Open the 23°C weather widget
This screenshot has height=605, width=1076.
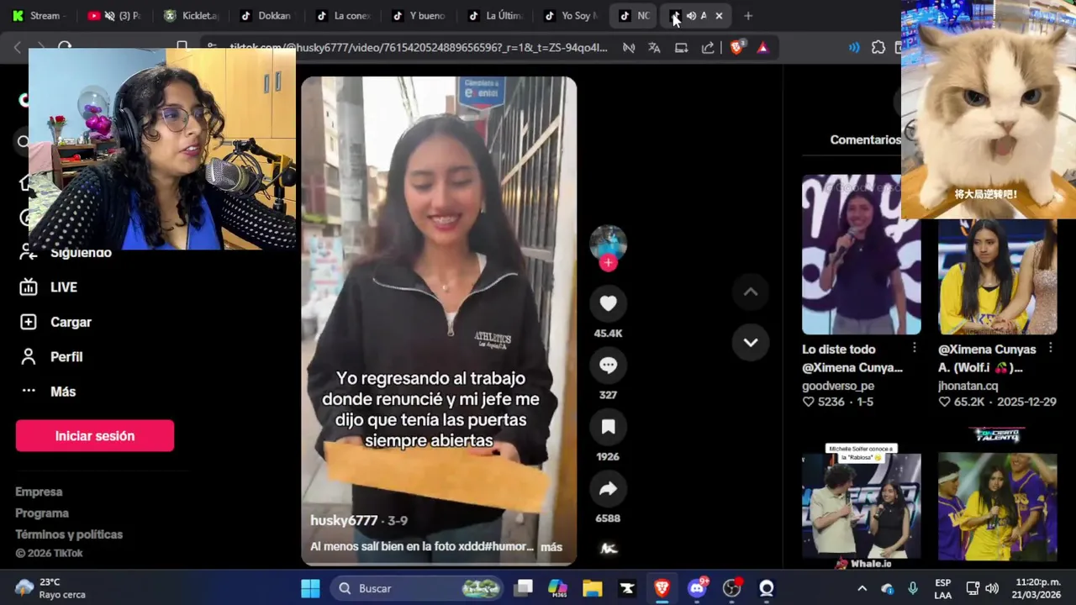(x=50, y=588)
